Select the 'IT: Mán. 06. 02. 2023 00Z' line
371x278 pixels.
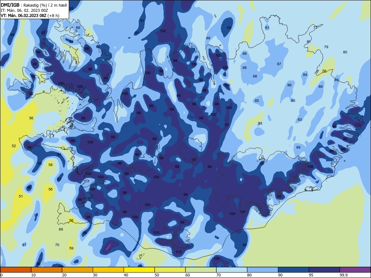24,10
